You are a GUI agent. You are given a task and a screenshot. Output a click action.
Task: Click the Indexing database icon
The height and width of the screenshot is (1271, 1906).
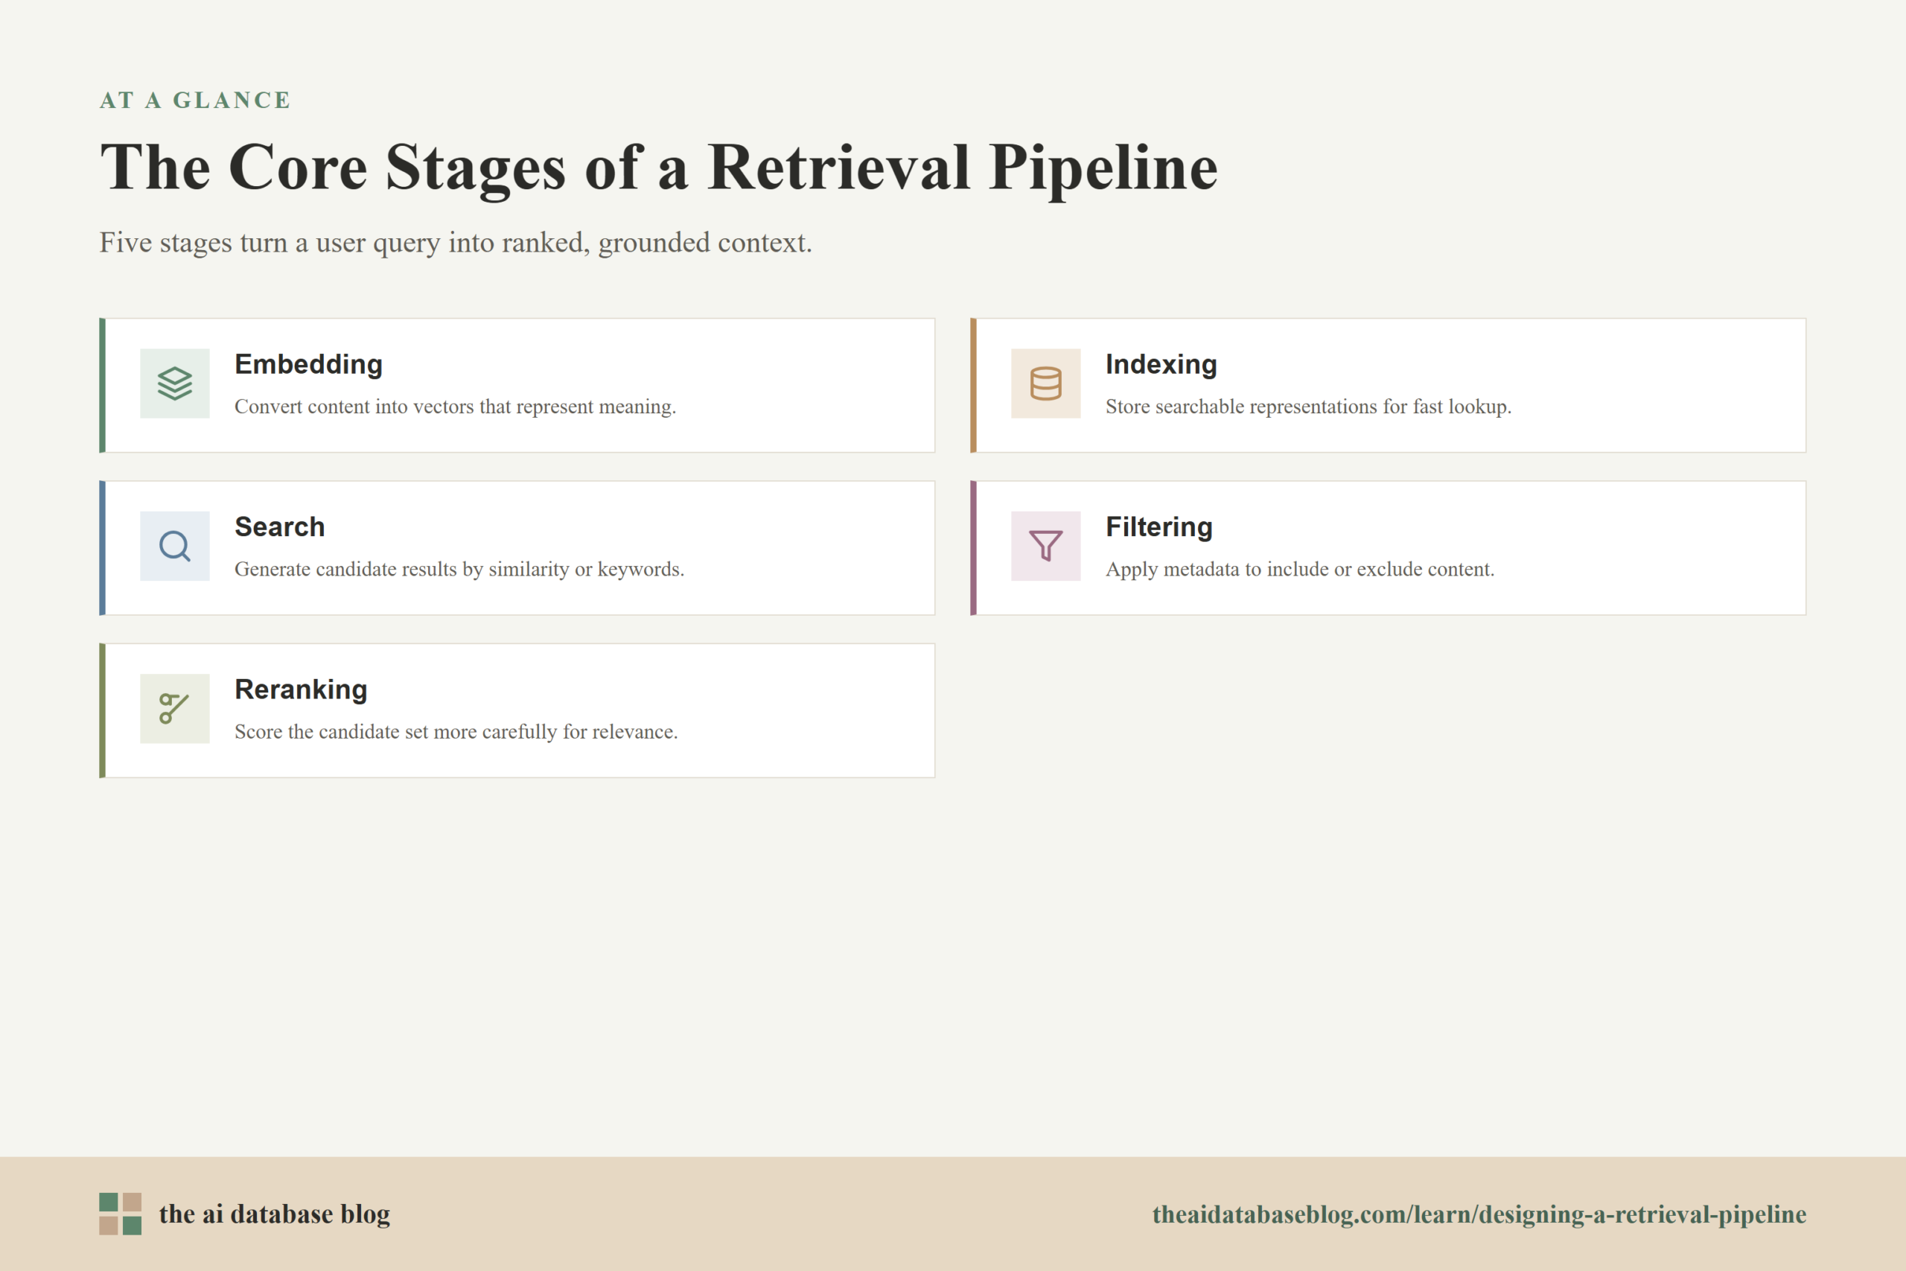(1045, 383)
